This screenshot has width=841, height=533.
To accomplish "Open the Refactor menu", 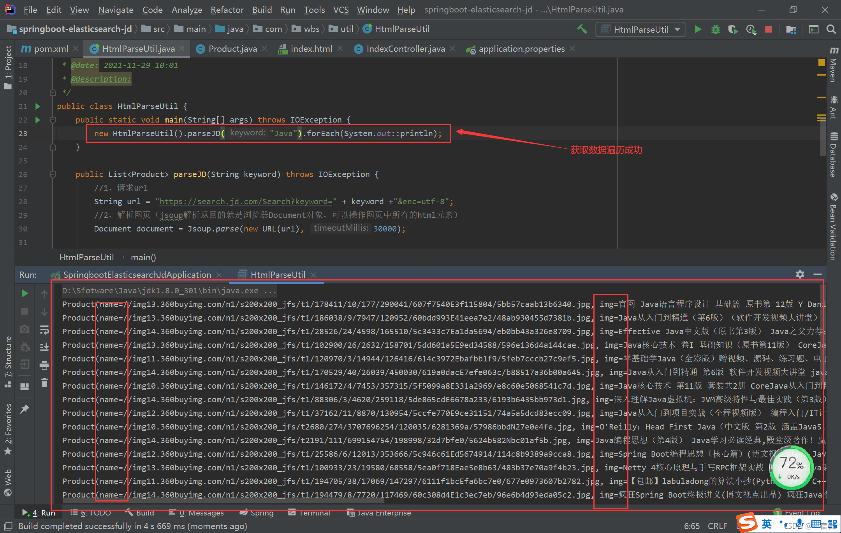I will 227,10.
